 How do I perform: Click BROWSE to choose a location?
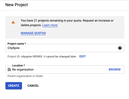[x=115, y=70]
